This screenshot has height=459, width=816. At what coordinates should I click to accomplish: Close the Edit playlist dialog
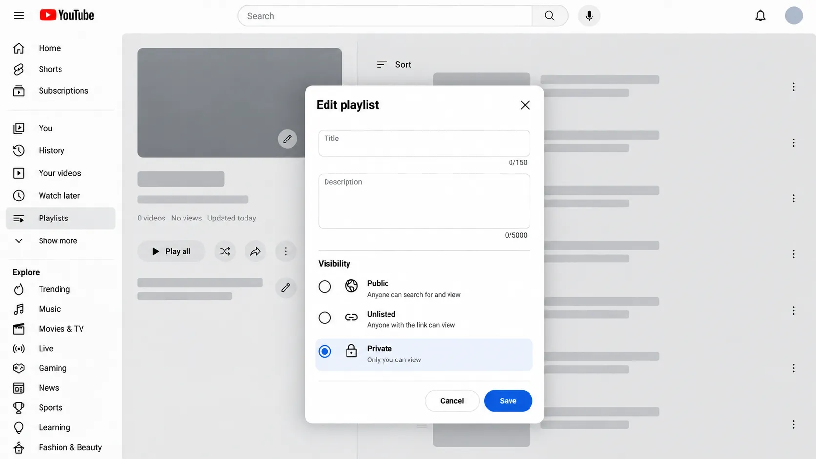[x=525, y=105]
